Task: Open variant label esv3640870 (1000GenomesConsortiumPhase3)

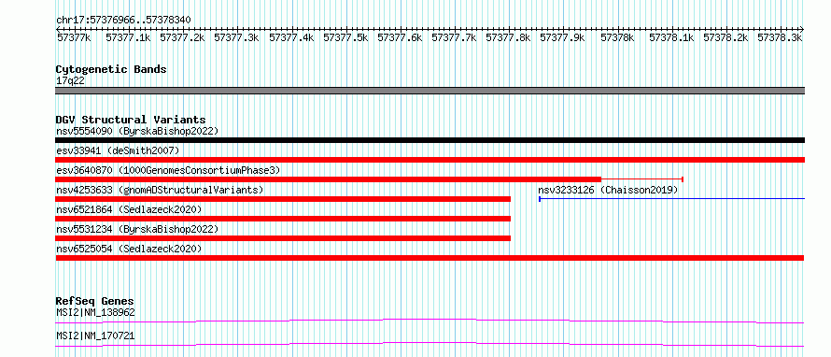Action: tap(168, 170)
